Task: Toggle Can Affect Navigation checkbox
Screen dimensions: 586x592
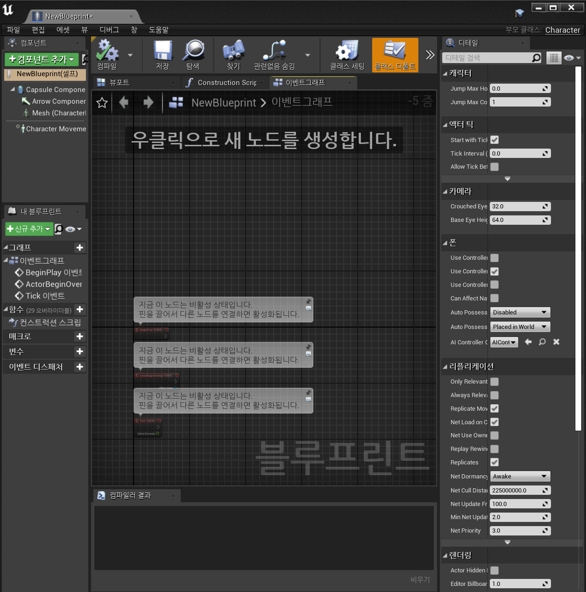Action: point(494,298)
